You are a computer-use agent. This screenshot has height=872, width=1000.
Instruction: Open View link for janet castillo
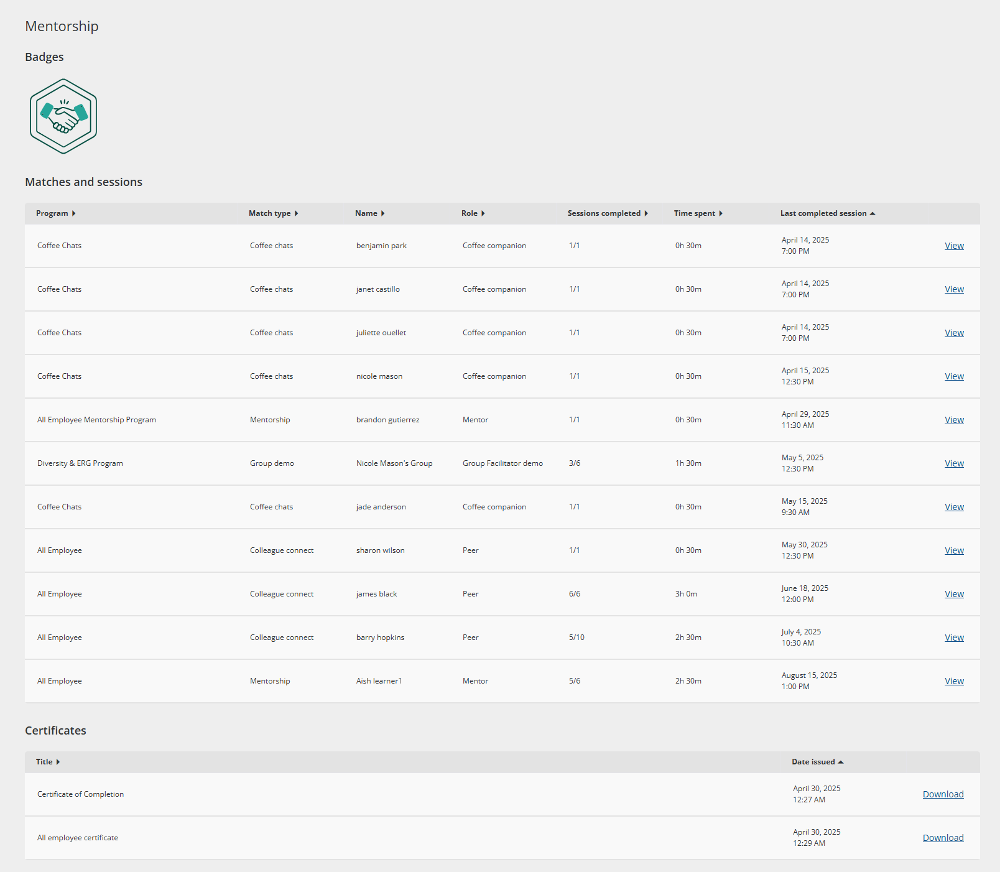pos(954,289)
